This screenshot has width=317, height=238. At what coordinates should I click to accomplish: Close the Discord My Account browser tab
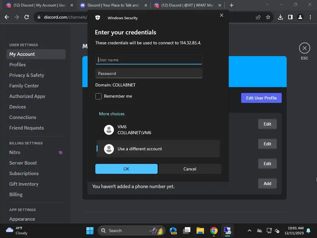click(72, 5)
